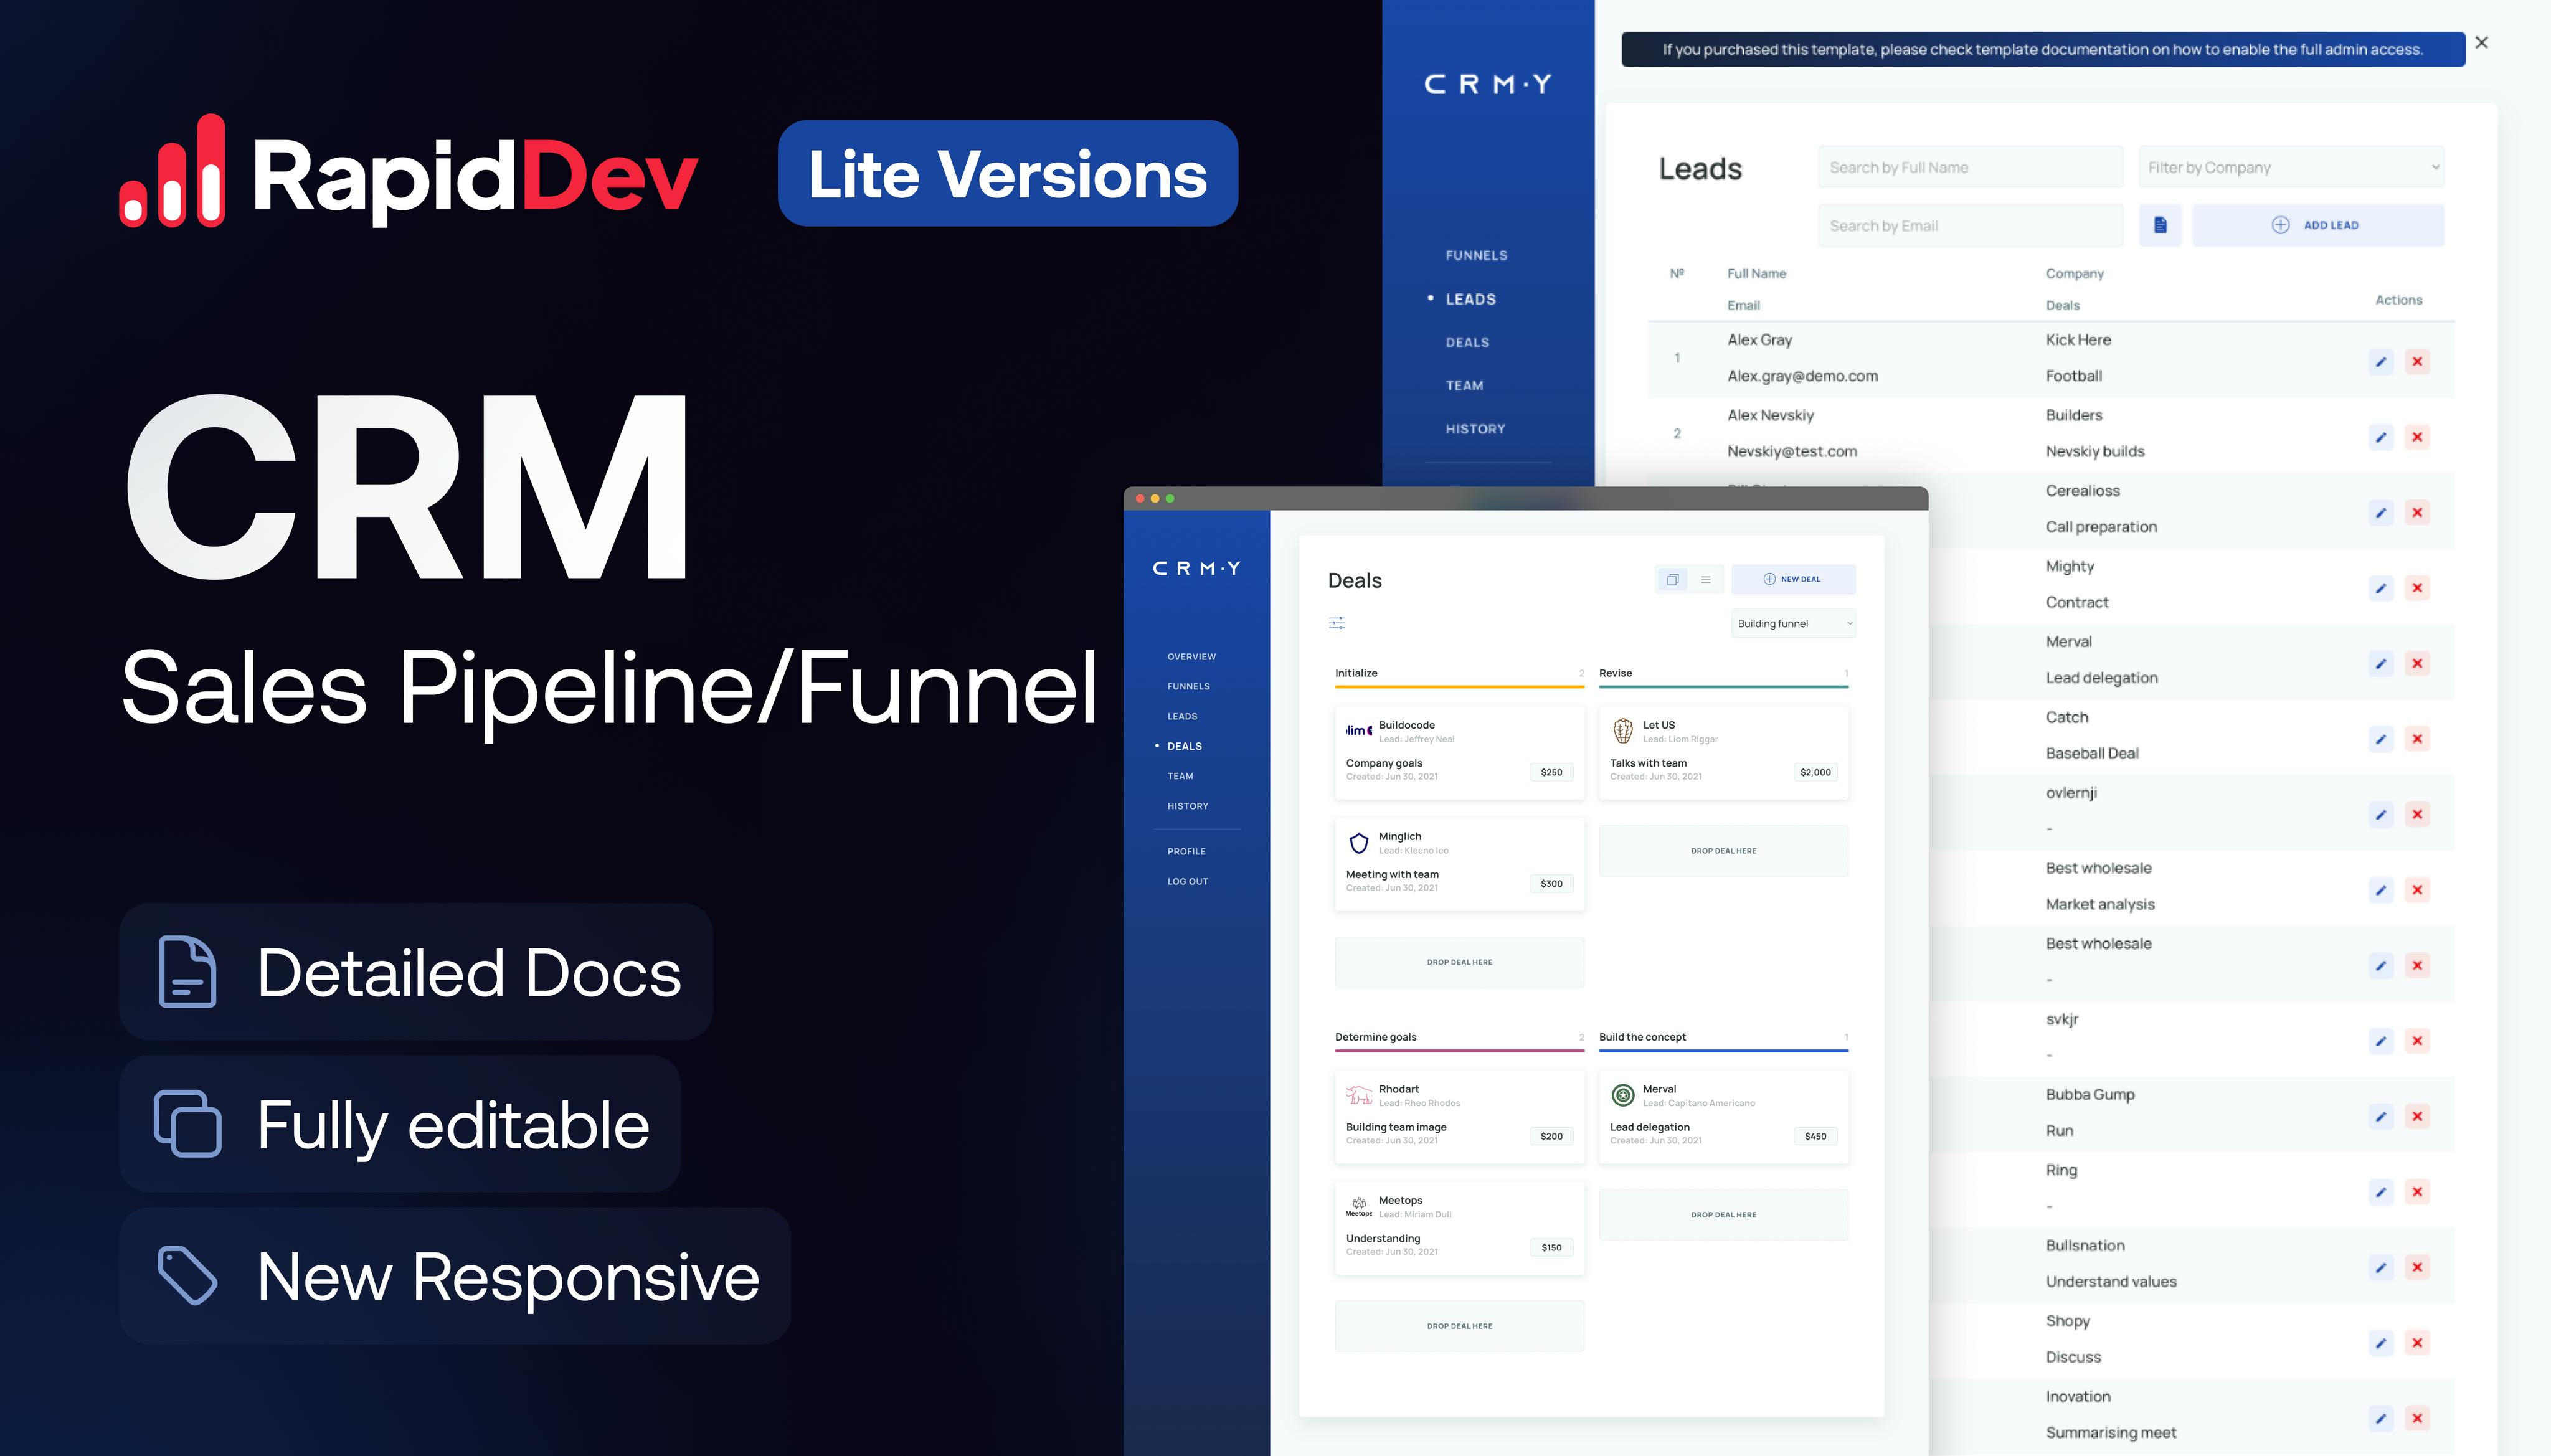Open the export document icon beside Add Lead
This screenshot has width=2551, height=1456.
pos(2160,225)
